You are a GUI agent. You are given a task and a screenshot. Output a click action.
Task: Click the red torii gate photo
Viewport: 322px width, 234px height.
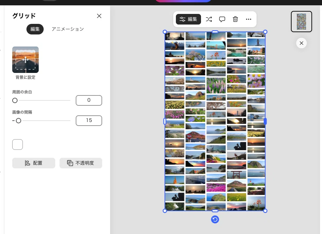[x=236, y=175]
